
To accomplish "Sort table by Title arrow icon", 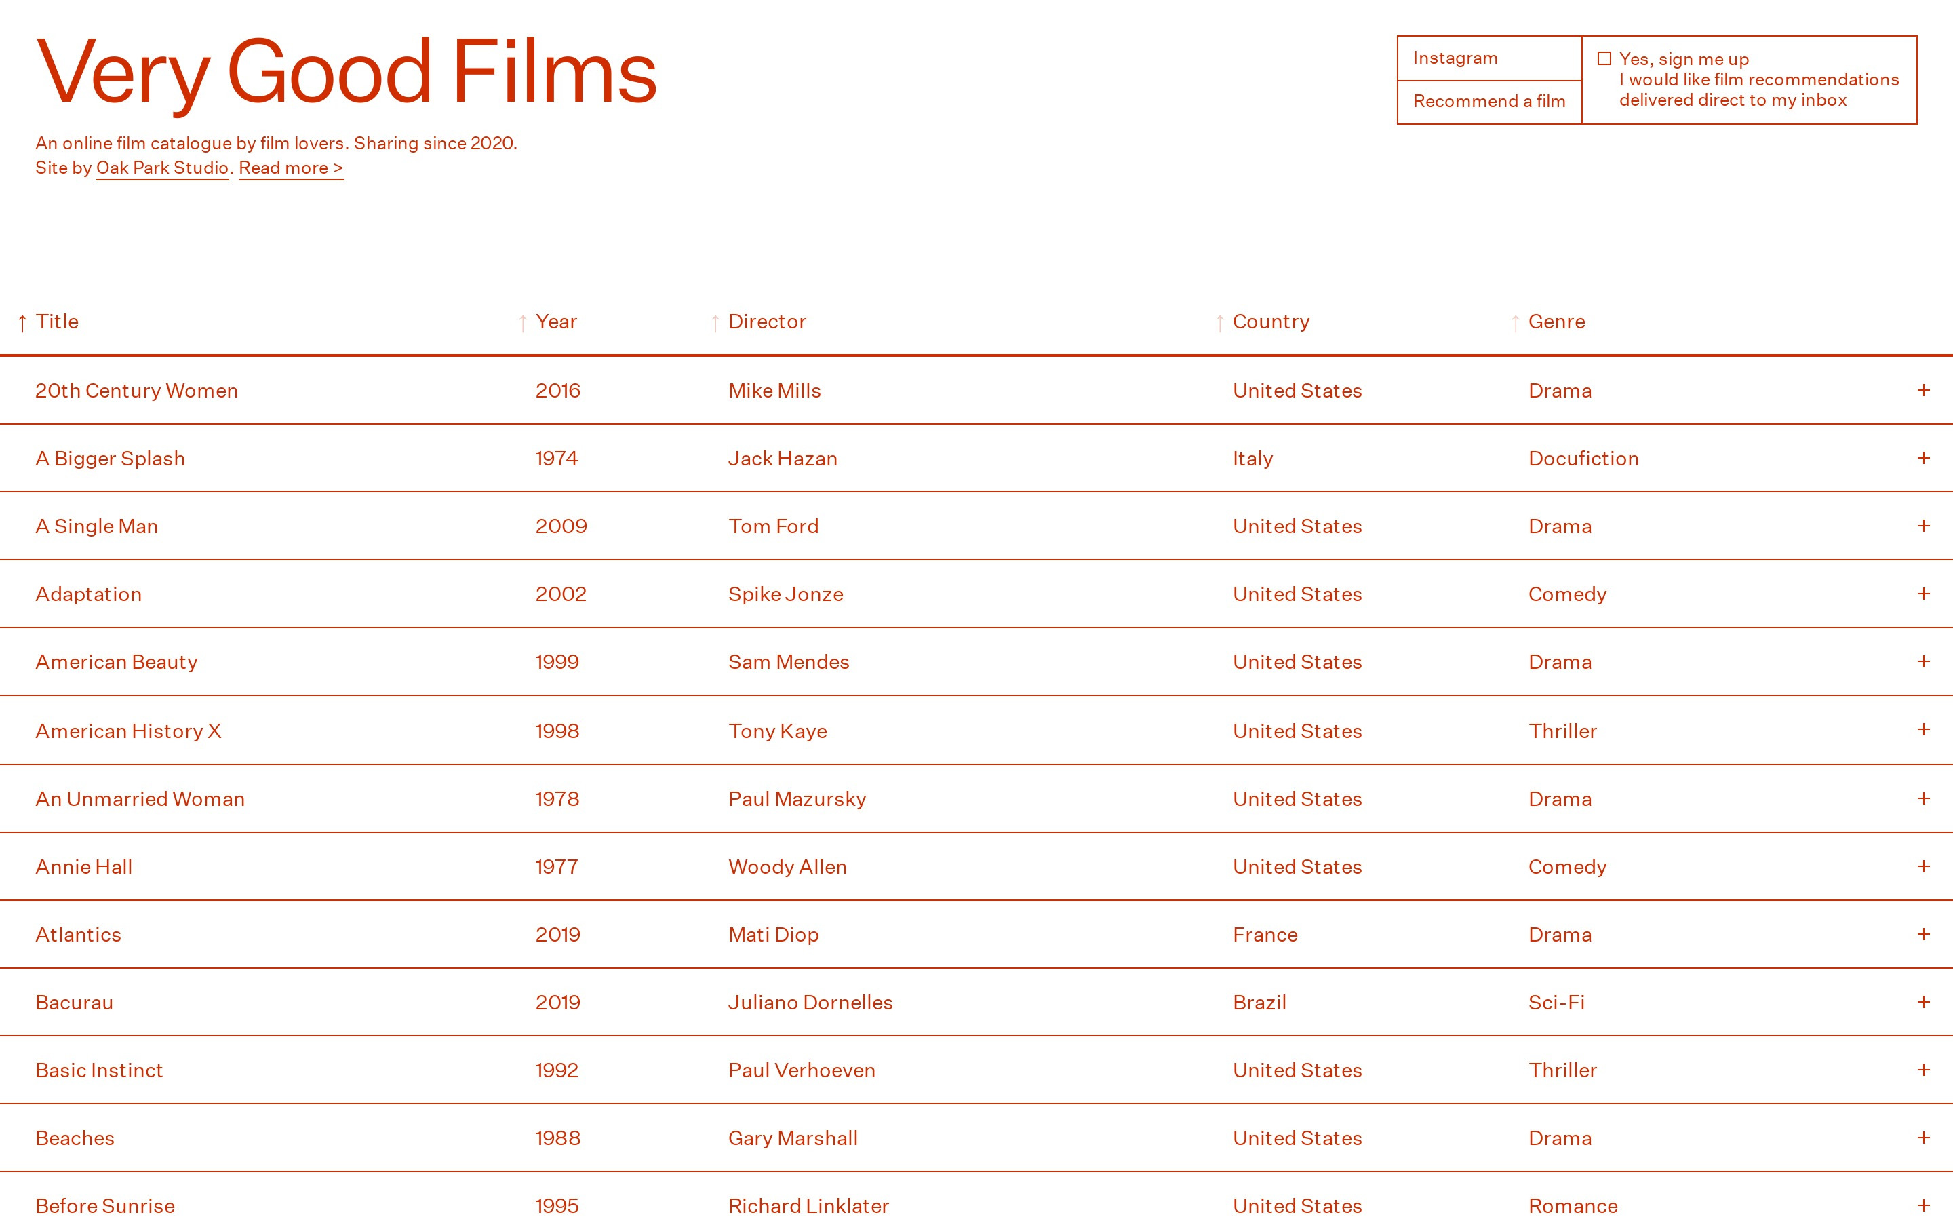I will pyautogui.click(x=22, y=323).
